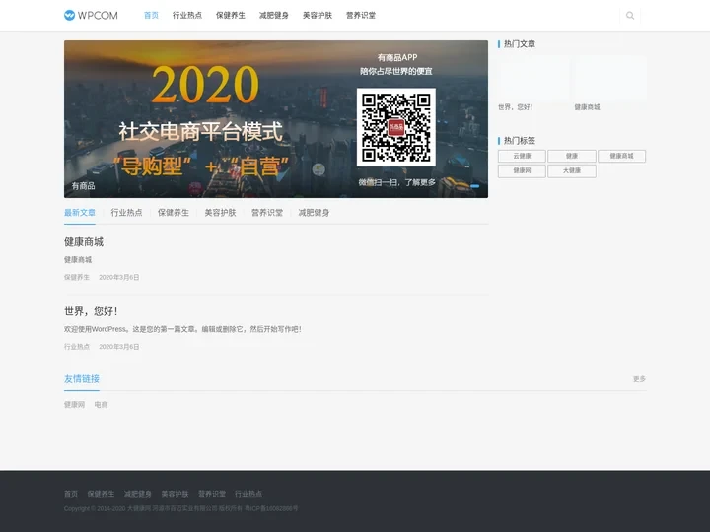The width and height of the screenshot is (710, 532).
Task: Open 美容护肤 in top navigation
Action: coord(318,16)
